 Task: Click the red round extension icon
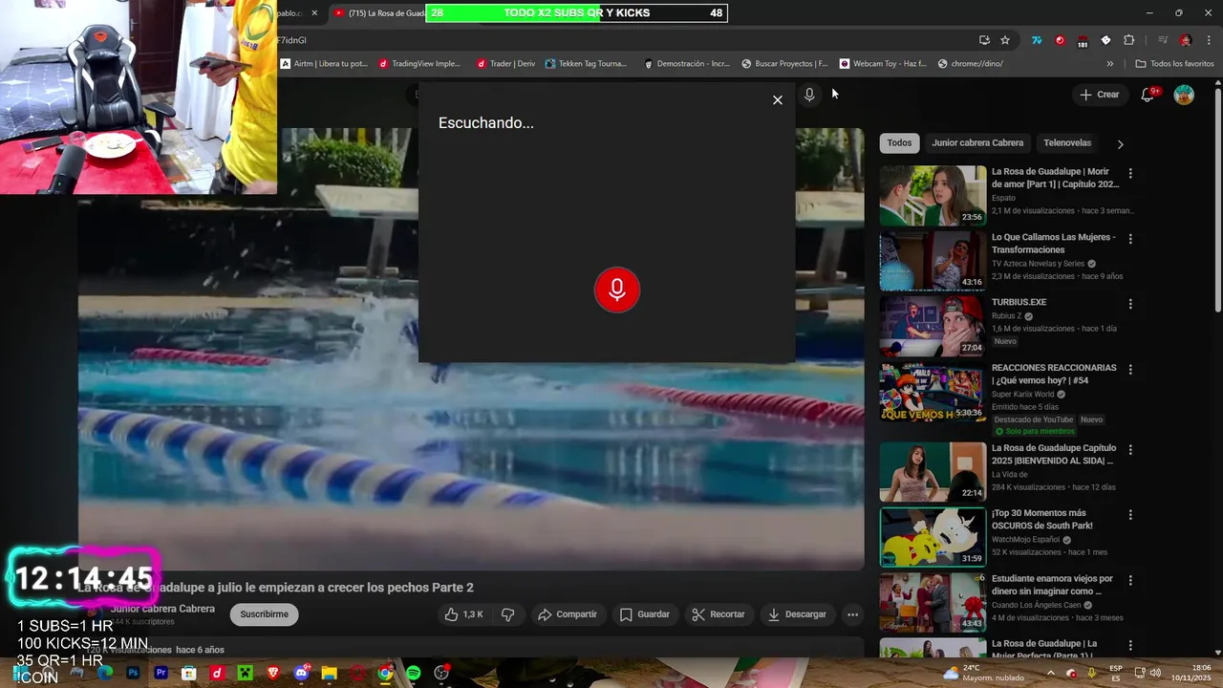(1060, 40)
